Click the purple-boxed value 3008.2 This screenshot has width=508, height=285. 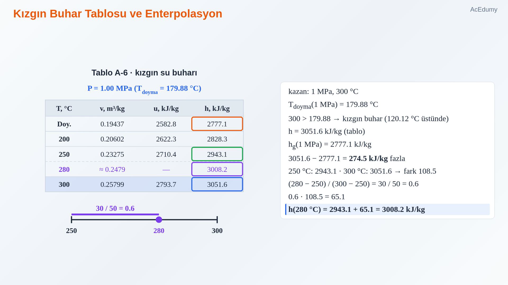tap(217, 169)
